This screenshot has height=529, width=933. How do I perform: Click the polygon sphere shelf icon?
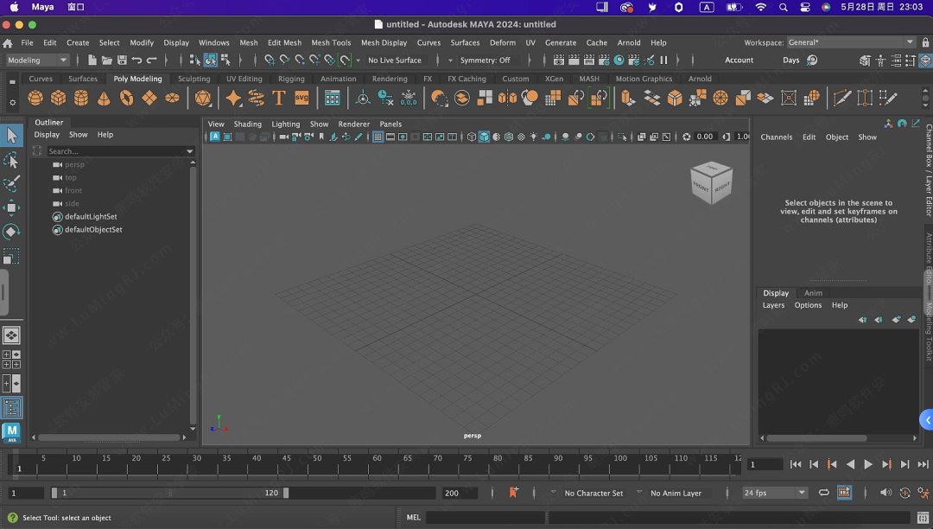(x=35, y=99)
